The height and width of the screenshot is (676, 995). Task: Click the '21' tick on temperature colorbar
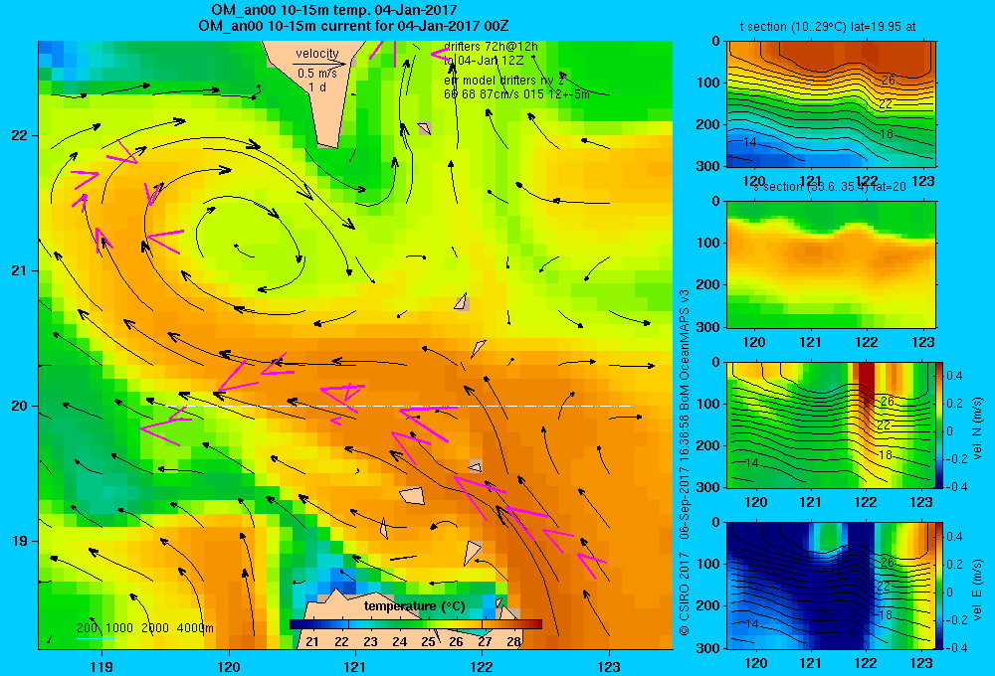312,641
